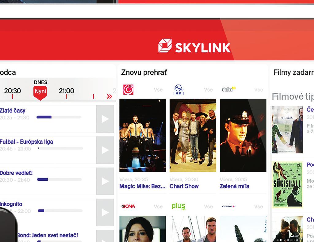
Task: Open the Plus HD channel logo
Action: [178, 206]
